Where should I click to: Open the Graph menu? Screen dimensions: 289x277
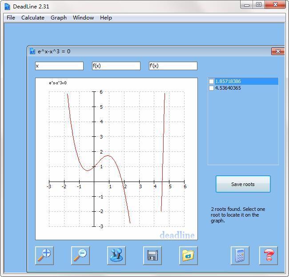click(x=59, y=18)
